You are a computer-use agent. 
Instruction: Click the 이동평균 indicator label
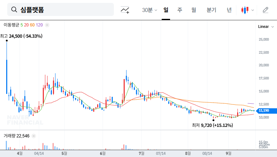(x=11, y=25)
